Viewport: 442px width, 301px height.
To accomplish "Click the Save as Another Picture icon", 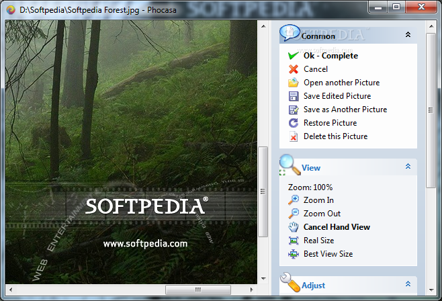I will (294, 110).
